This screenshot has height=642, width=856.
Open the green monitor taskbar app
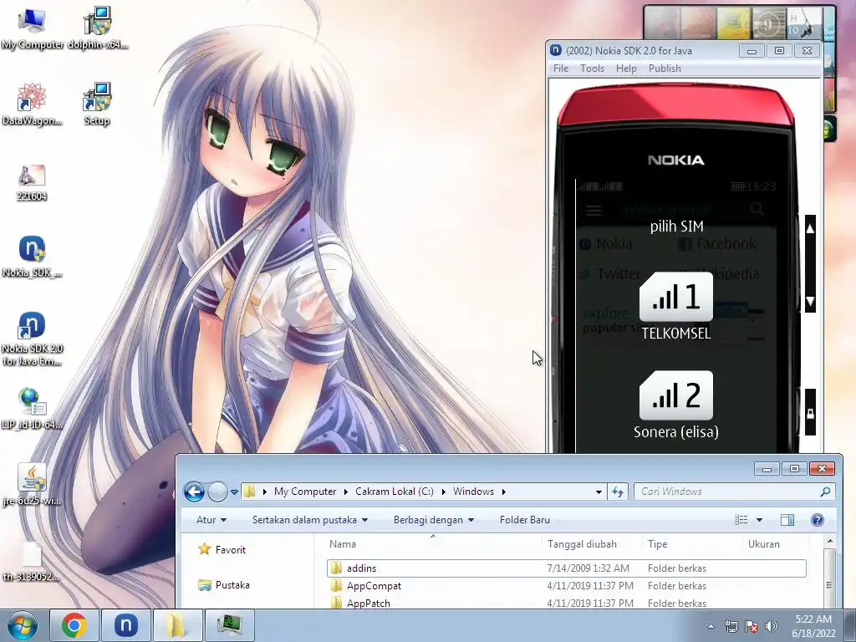pyautogui.click(x=229, y=625)
